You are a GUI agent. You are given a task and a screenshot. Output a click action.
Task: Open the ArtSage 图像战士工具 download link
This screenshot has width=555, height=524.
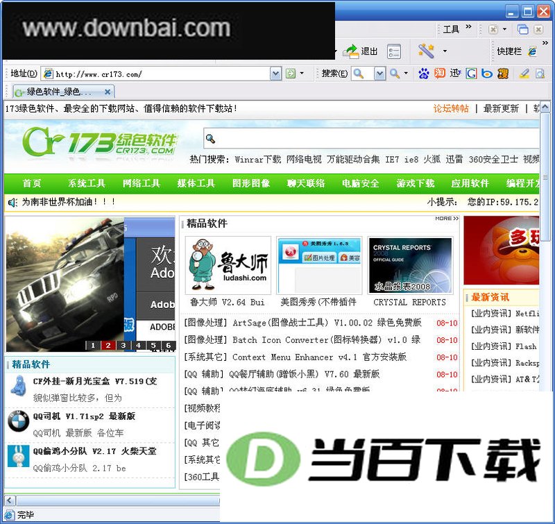click(327, 323)
